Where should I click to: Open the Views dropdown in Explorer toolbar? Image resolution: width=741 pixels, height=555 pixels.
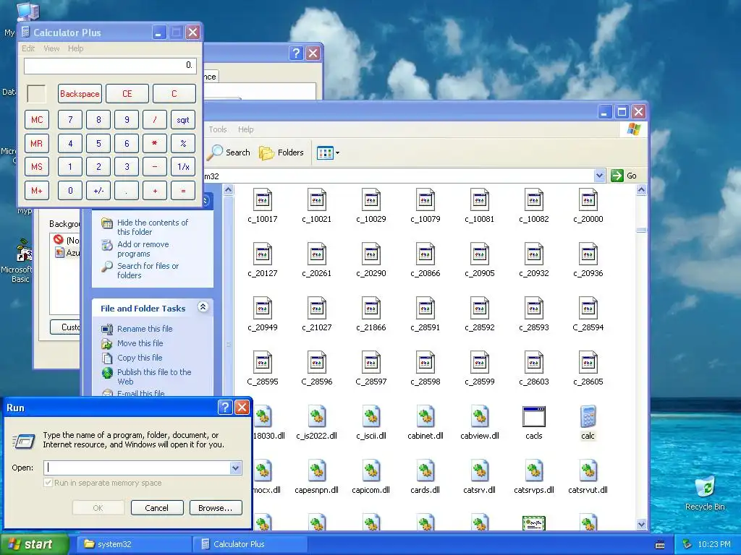pos(328,153)
